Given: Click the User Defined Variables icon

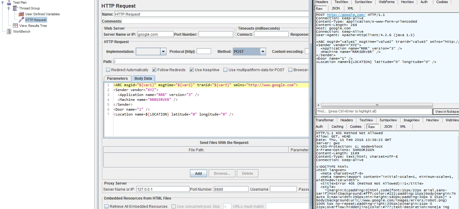Looking at the screenshot, I should 21,14.
